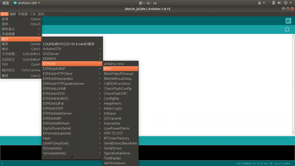Expand the ESP8266httpUpdate examples
This screenshot has height=166, width=295.
pos(72,79)
